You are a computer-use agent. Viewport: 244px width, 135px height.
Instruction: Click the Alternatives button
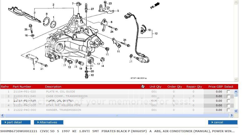[49, 122]
